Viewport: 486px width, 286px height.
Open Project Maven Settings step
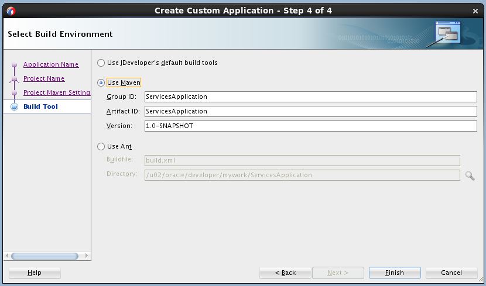(57, 92)
